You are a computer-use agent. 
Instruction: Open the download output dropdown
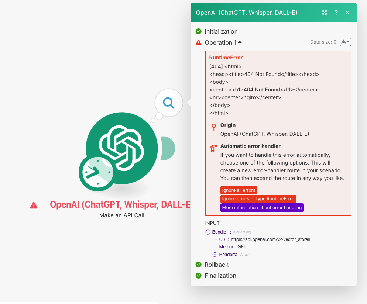345,42
